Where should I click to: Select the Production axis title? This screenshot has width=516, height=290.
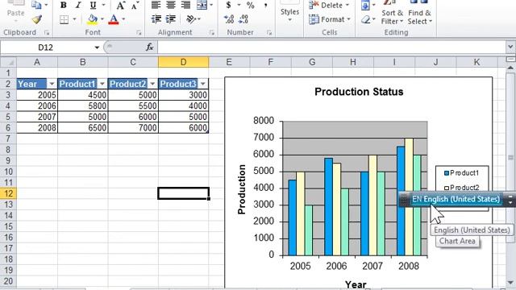pyautogui.click(x=242, y=189)
